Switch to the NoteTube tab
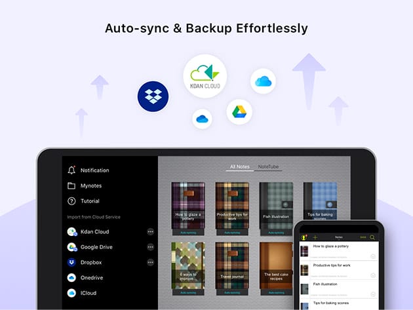Image resolution: width=413 pixels, height=310 pixels. click(268, 167)
